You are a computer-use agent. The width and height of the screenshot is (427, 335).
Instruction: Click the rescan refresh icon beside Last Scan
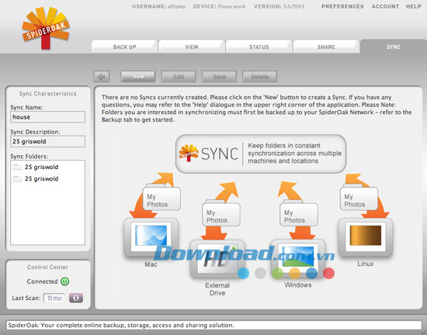pos(76,298)
